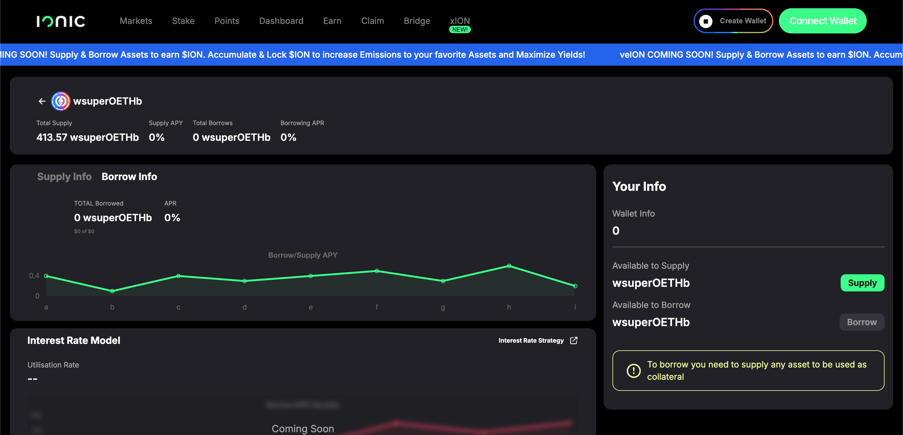
Task: Click the veION COMING SOON banner text
Action: 761,55
